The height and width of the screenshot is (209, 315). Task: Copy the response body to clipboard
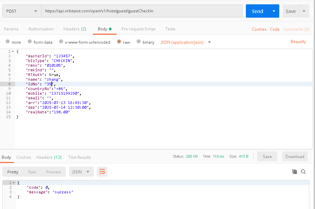[294, 172]
